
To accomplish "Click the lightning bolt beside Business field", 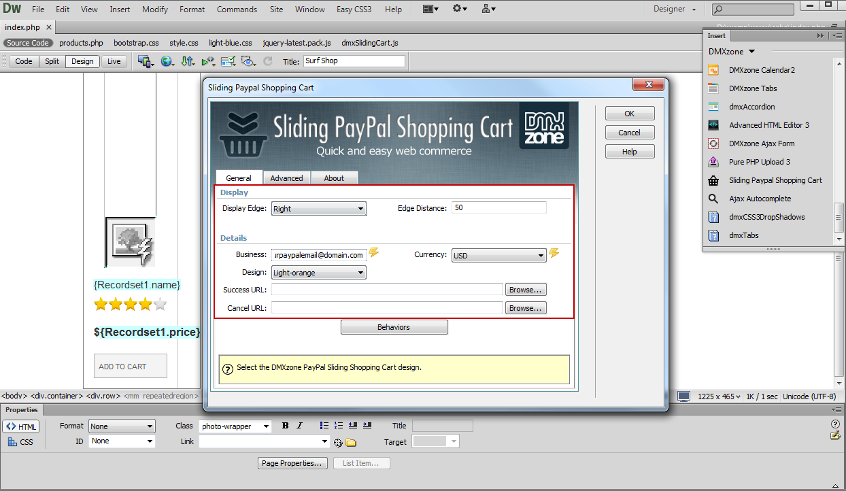I will coord(373,254).
